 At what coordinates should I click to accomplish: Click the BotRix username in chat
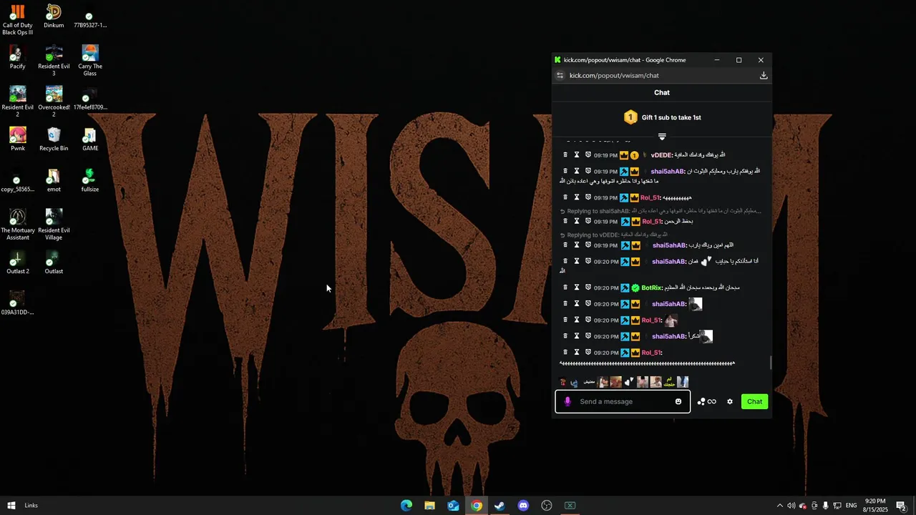point(651,288)
